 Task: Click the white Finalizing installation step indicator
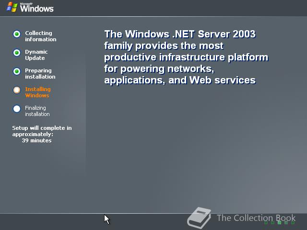pyautogui.click(x=17, y=109)
